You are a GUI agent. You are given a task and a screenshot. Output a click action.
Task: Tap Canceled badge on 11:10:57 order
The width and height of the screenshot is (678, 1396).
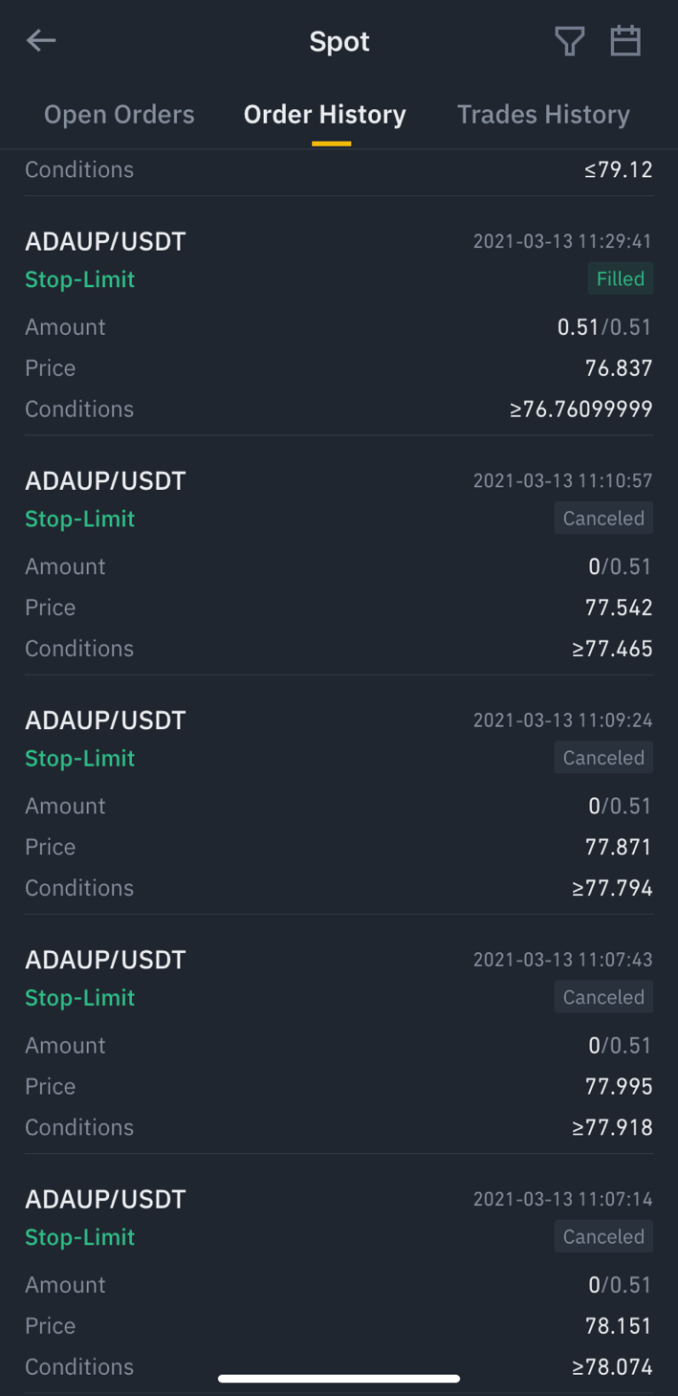603,519
